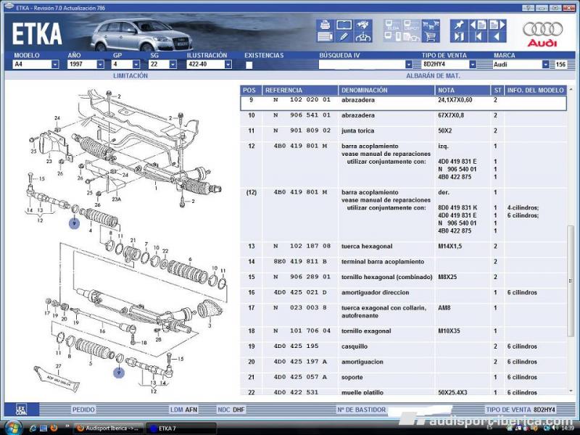Click the POS column header
This screenshot has width=580, height=435.
point(251,90)
